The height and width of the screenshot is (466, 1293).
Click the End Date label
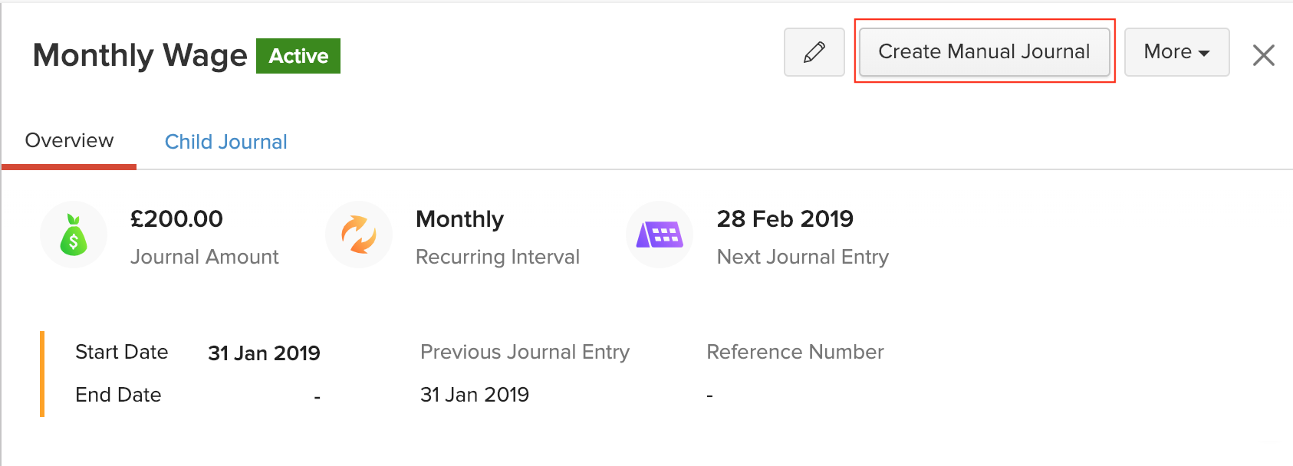[118, 395]
